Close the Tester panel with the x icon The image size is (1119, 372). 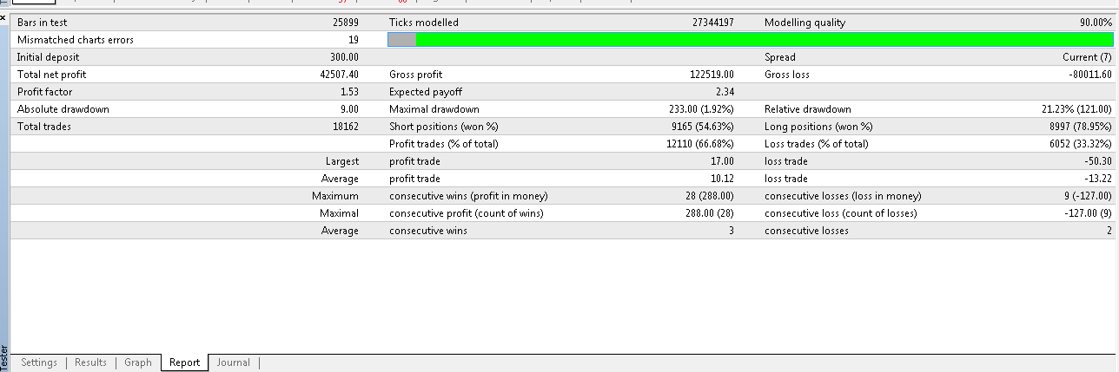(x=4, y=19)
